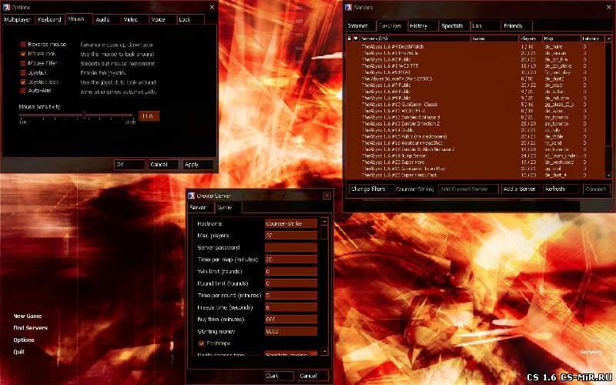616x385 pixels.
Task: Click the Connect button
Action: coord(596,189)
